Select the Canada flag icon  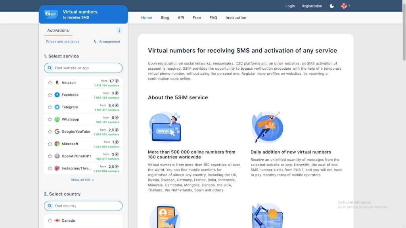tap(57, 220)
